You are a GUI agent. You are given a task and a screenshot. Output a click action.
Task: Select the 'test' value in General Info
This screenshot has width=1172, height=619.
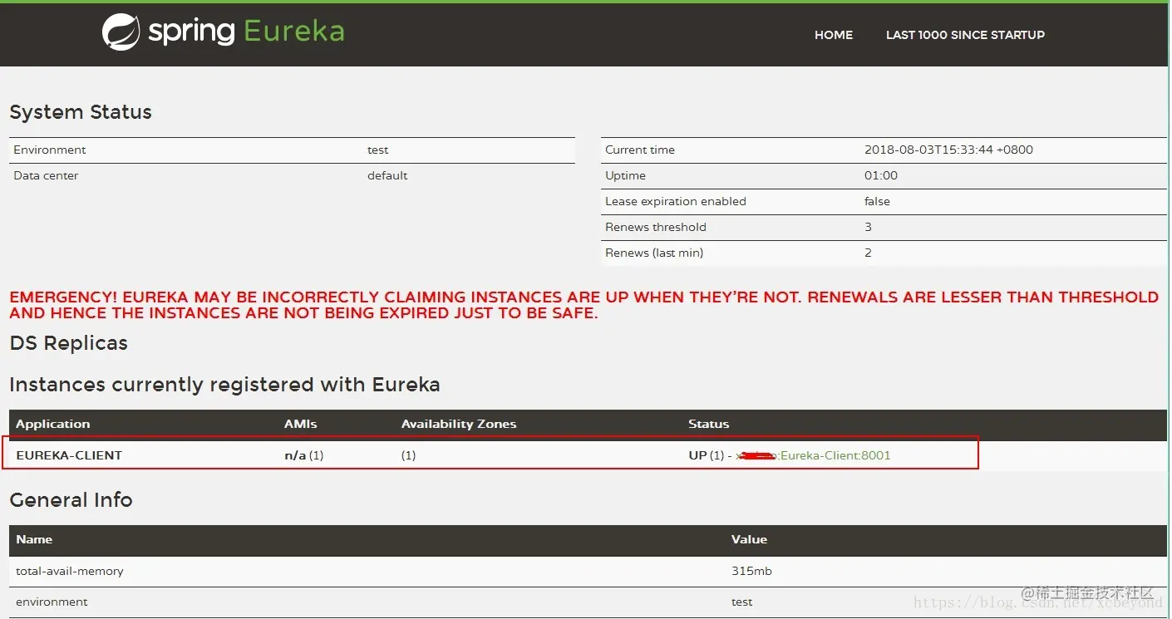coord(742,602)
